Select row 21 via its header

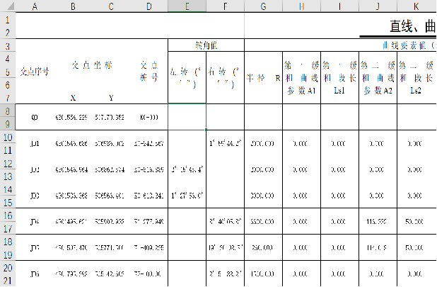tap(7, 281)
